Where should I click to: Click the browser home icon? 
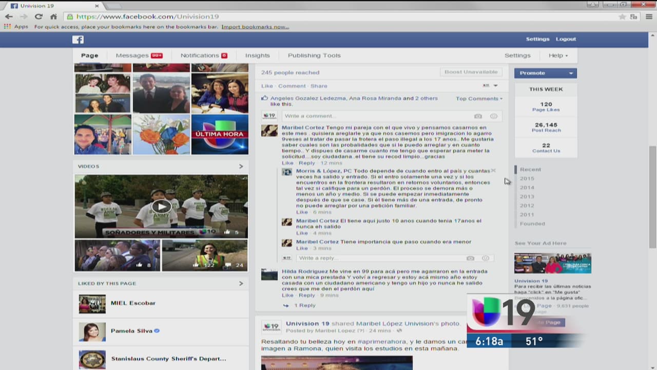tap(53, 16)
